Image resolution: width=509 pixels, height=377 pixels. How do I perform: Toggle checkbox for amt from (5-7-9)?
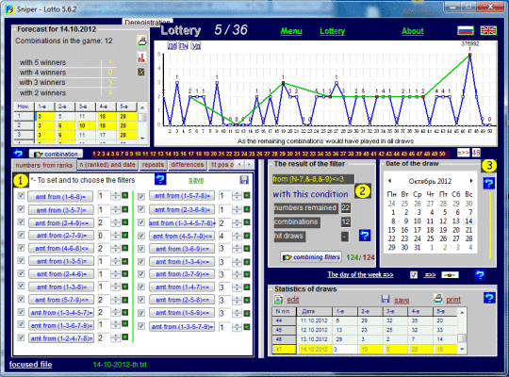tap(21, 299)
